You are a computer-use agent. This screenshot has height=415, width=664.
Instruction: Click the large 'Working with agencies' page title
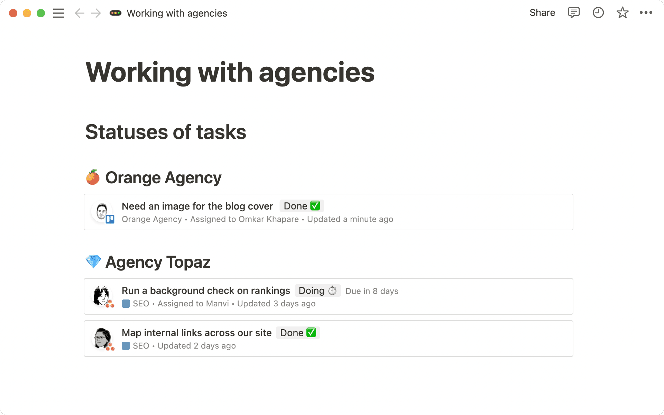click(230, 72)
